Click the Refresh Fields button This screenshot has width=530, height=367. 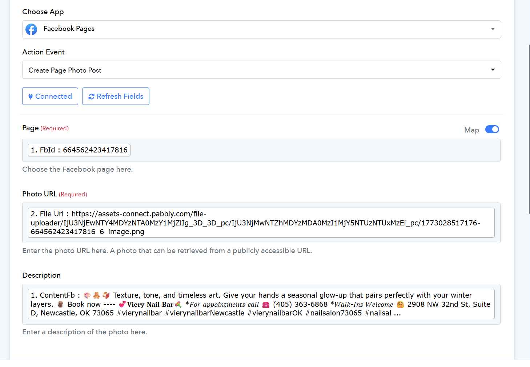pos(116,96)
